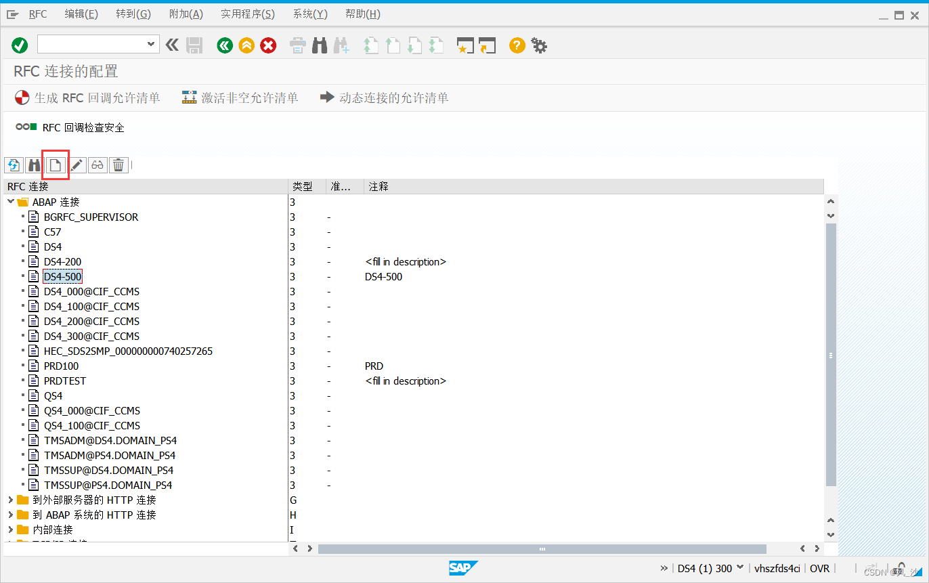Click the yellow Exit icon
929x583 pixels.
[x=246, y=45]
